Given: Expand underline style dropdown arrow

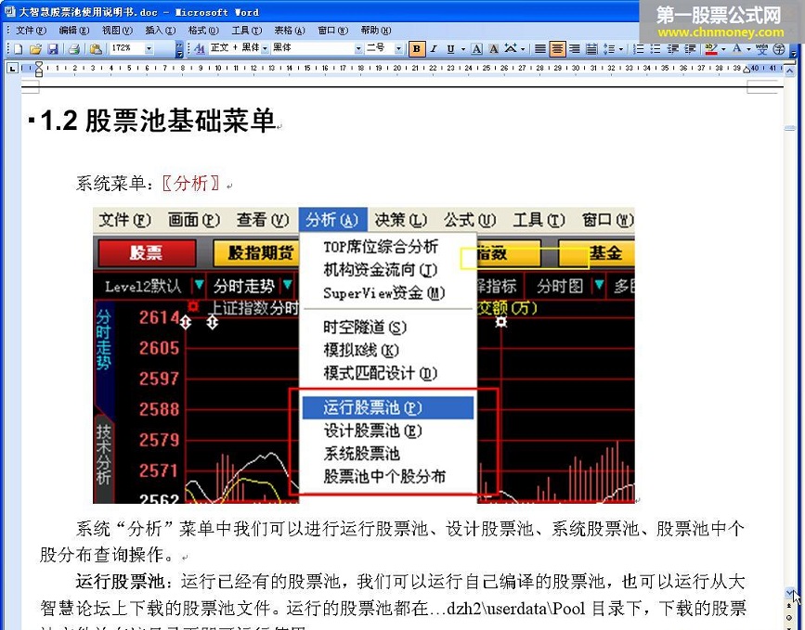Looking at the screenshot, I should (x=463, y=49).
